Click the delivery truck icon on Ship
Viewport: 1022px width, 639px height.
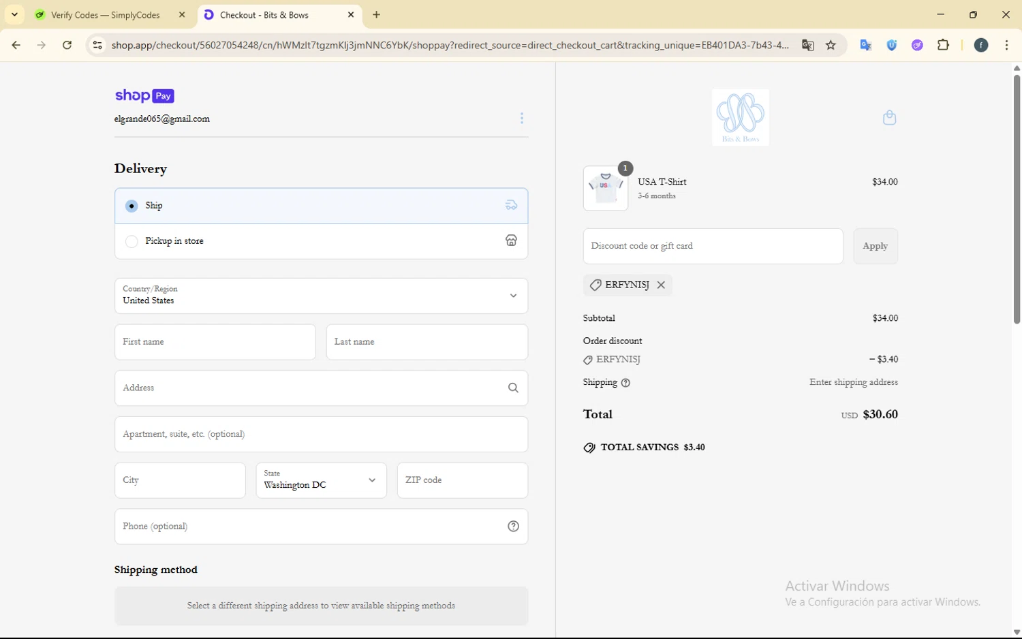[511, 205]
